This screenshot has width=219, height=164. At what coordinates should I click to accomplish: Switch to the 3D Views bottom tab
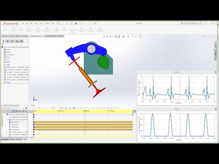coord(18,139)
